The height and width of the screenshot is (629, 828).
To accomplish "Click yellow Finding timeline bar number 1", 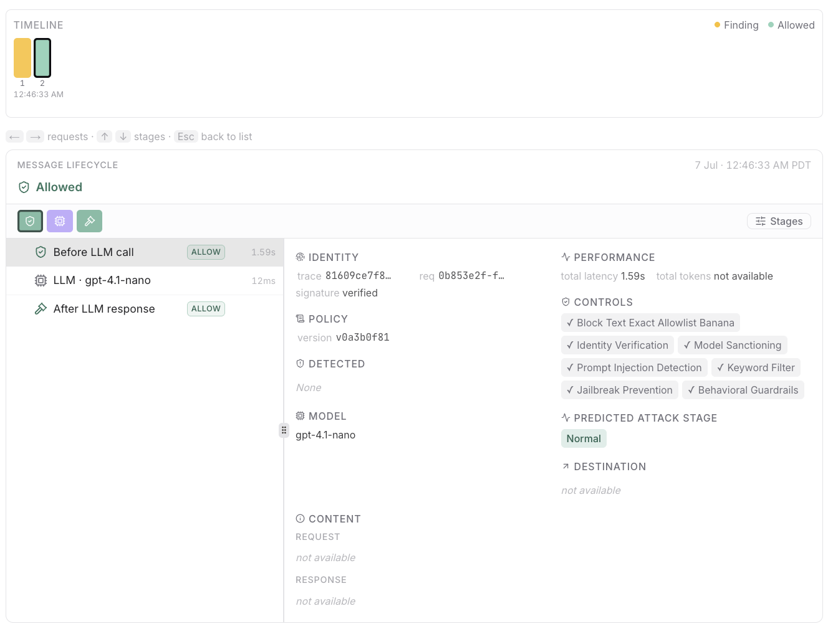I will coord(22,58).
